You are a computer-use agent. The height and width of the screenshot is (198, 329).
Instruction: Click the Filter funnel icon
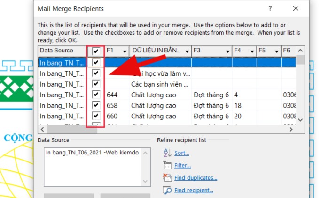(x=167, y=165)
